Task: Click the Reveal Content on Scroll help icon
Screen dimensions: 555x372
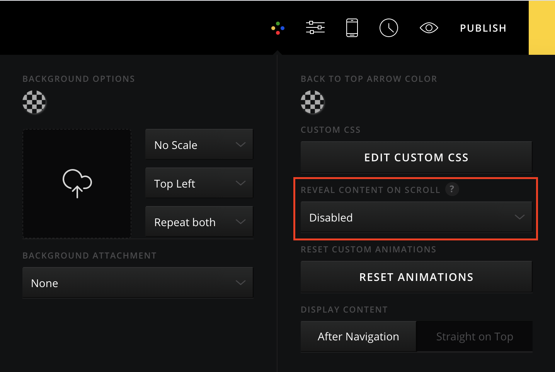Action: click(452, 189)
